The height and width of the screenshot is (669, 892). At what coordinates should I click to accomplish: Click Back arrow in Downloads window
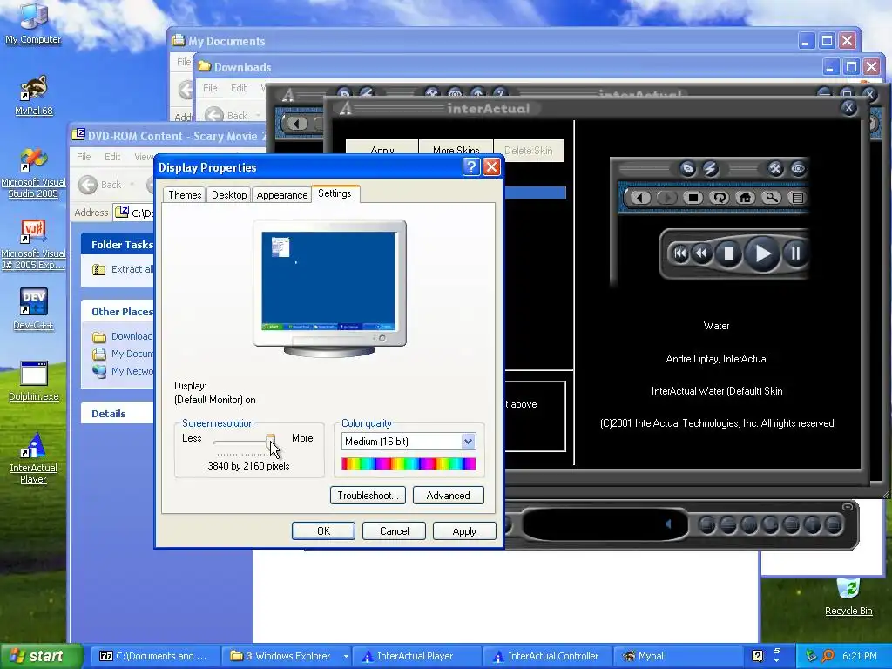[x=214, y=116]
